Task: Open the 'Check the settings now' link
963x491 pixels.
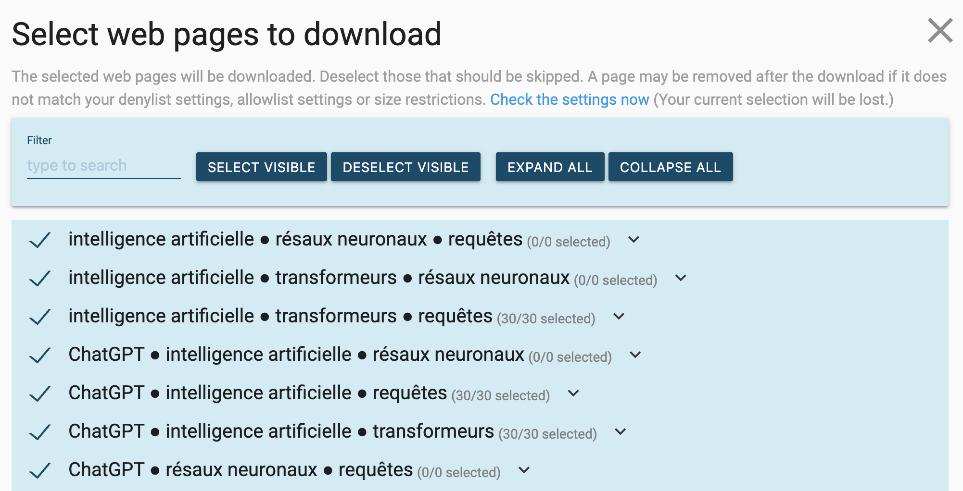Action: pyautogui.click(x=570, y=99)
